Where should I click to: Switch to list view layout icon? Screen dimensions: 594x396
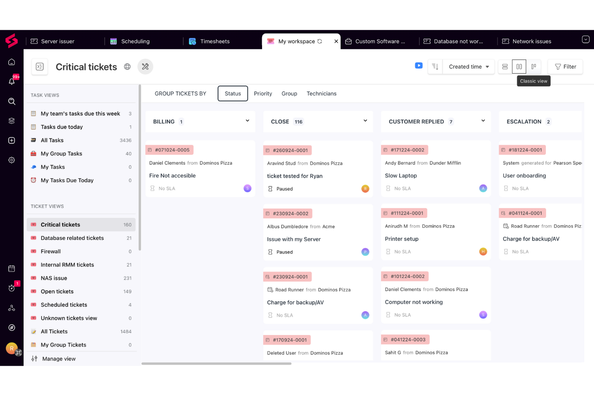pyautogui.click(x=504, y=67)
